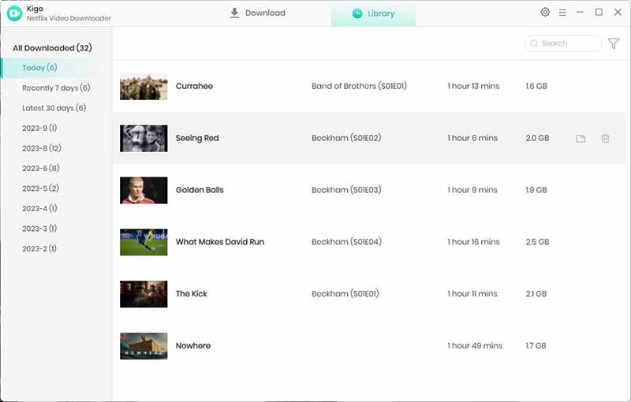
Task: Open the folder icon for Seeing Red
Action: click(581, 139)
